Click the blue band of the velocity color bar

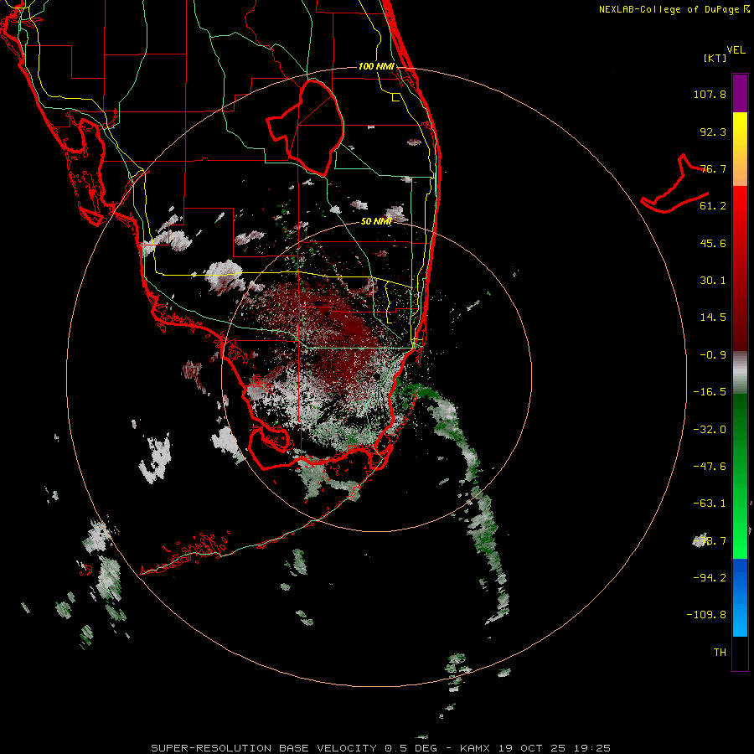(x=740, y=597)
